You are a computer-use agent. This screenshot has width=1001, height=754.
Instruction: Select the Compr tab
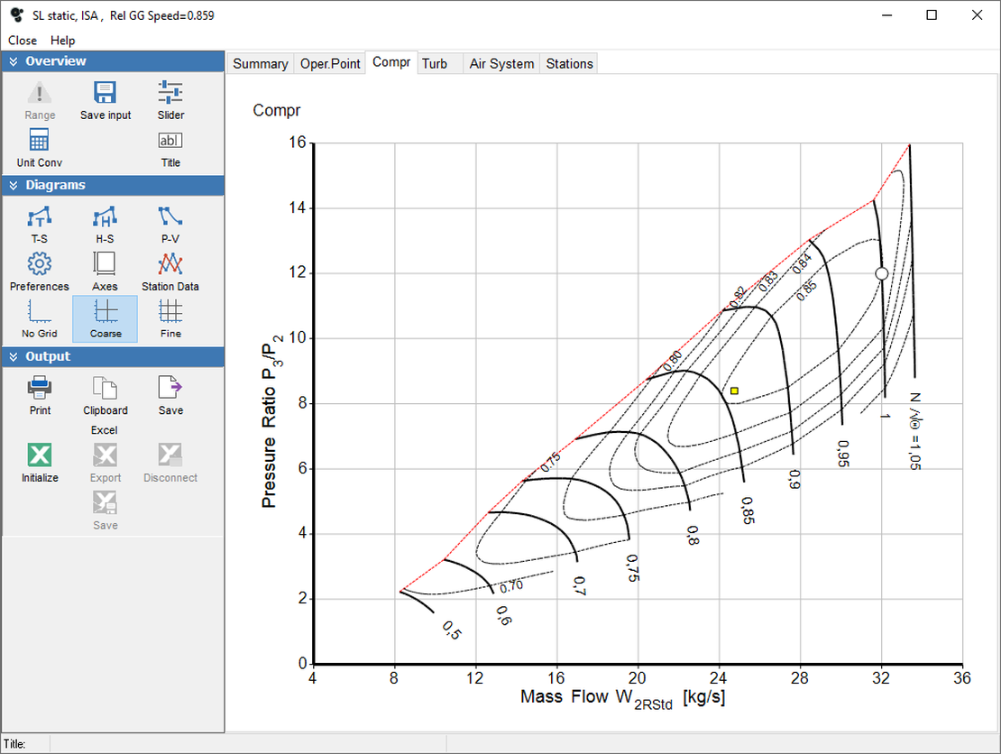tap(391, 62)
